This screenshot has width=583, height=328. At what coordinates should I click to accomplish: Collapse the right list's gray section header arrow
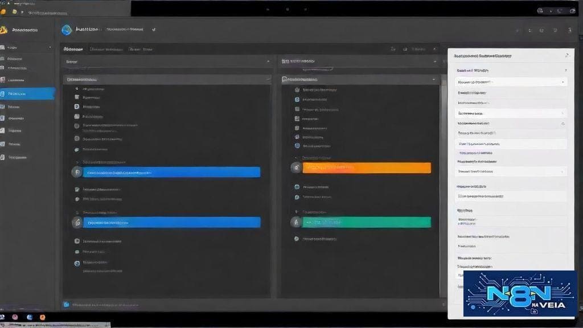click(433, 79)
